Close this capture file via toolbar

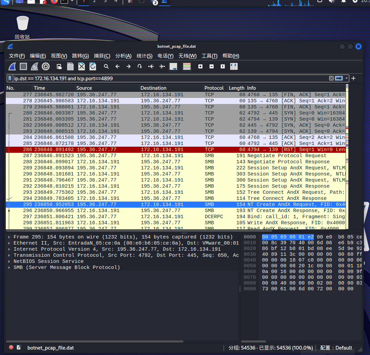coord(81,67)
